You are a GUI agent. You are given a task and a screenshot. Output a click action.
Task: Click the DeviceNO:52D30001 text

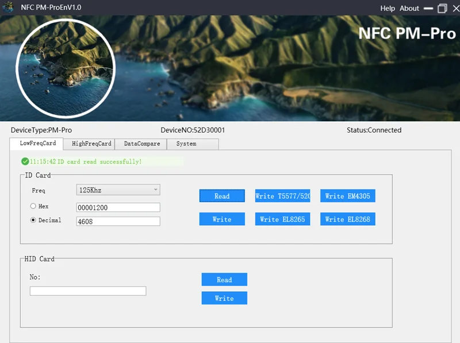click(193, 130)
